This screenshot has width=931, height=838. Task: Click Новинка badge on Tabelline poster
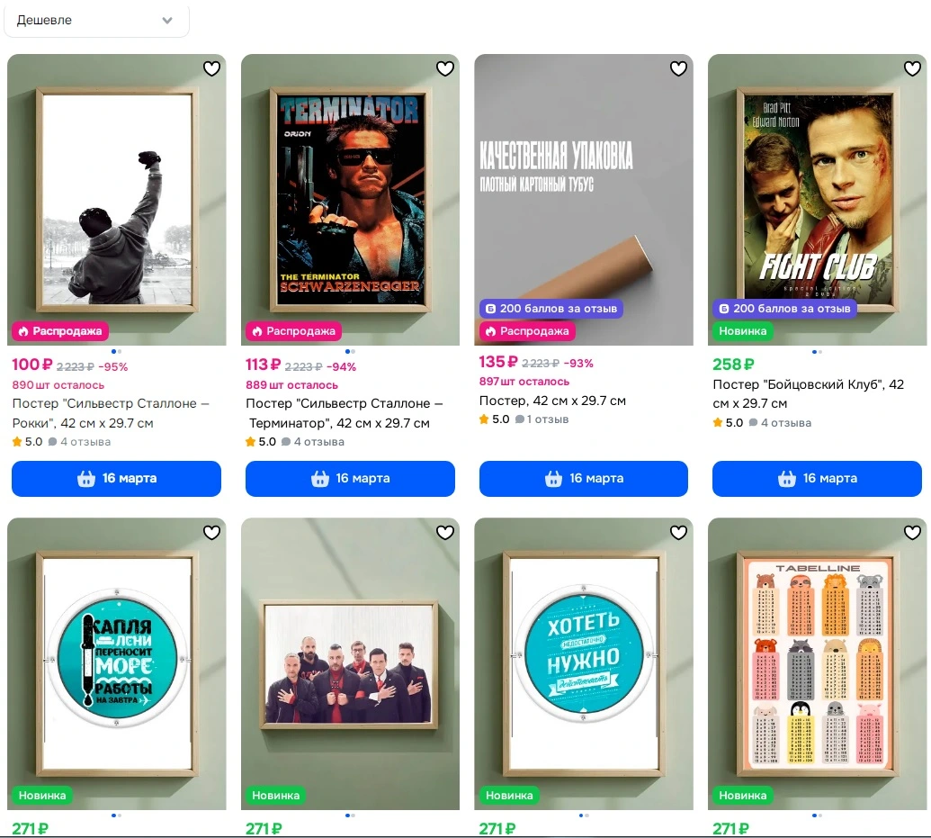pos(742,795)
